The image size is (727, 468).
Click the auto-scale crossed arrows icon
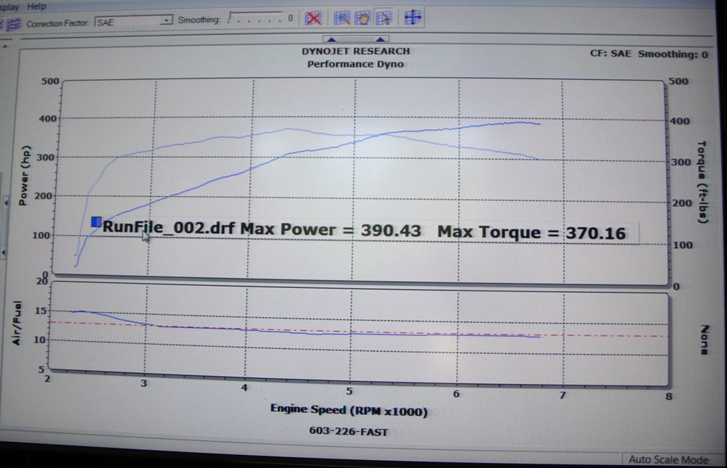pyautogui.click(x=412, y=18)
